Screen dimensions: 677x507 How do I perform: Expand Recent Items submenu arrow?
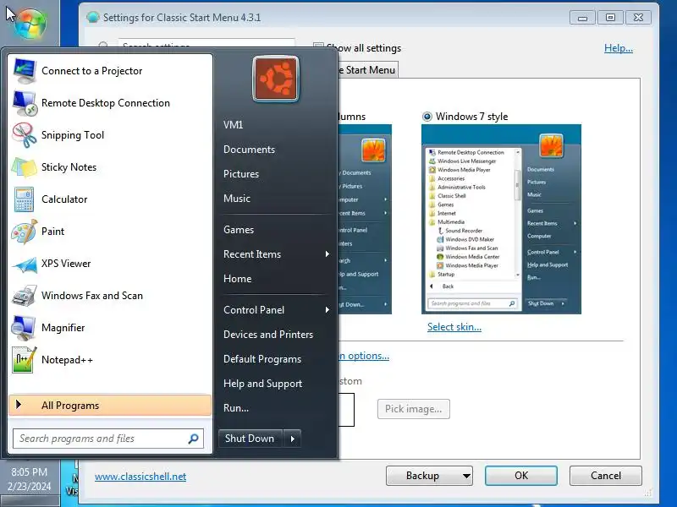[x=327, y=254]
